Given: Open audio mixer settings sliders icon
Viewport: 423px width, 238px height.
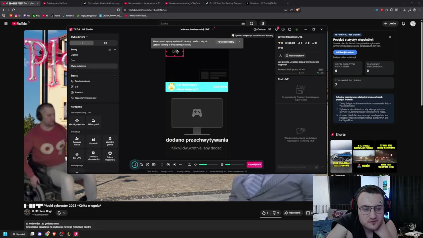Looking at the screenshot, I should coord(189,165).
